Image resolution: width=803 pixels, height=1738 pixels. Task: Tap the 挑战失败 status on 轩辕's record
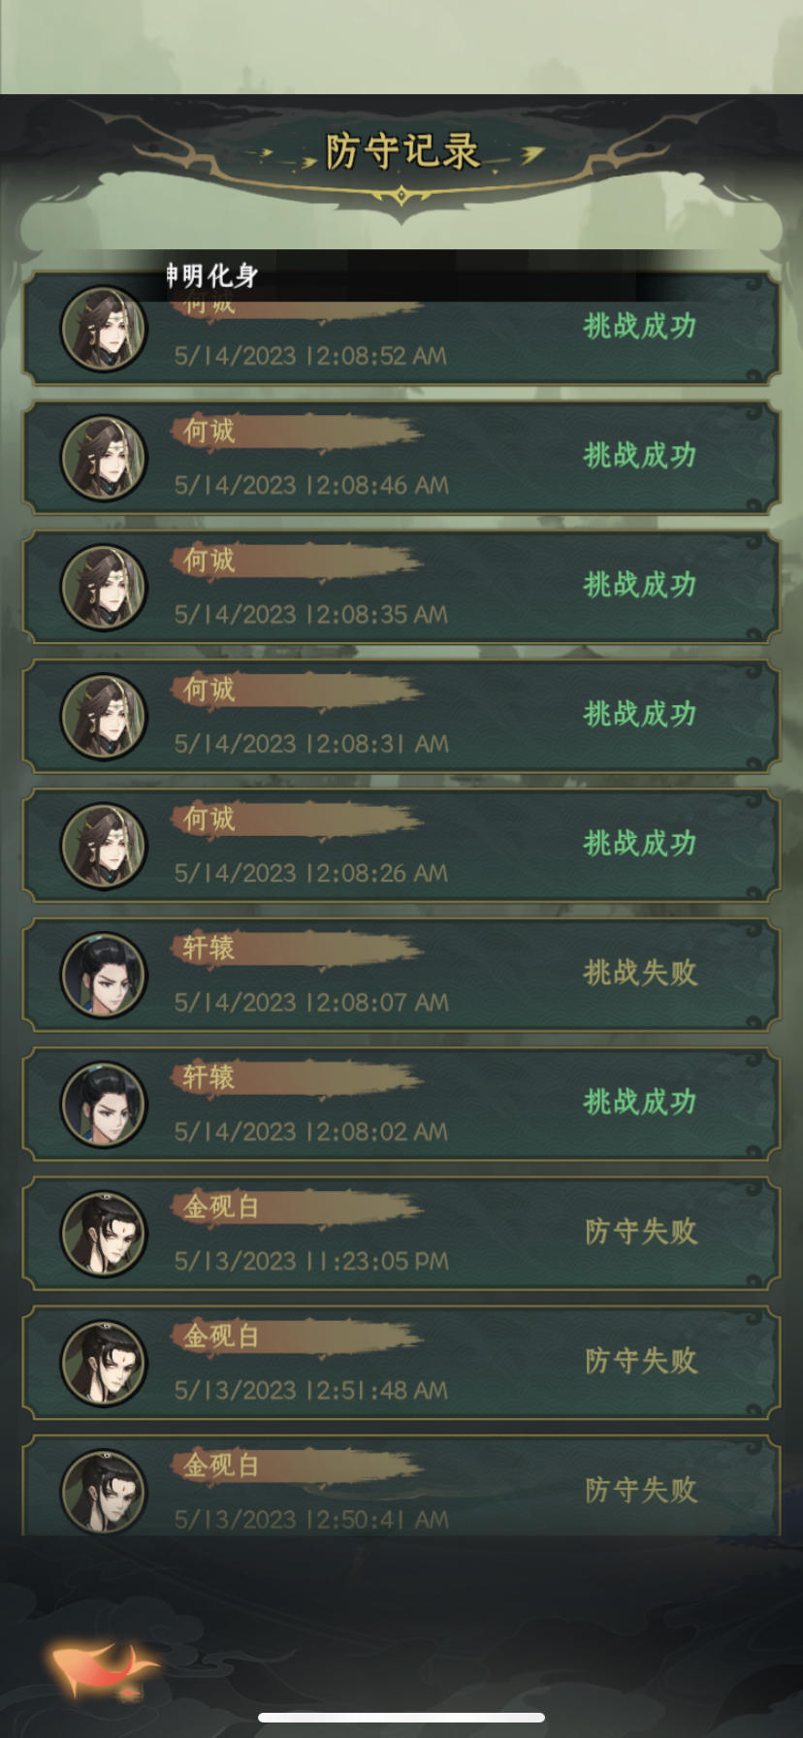(640, 973)
